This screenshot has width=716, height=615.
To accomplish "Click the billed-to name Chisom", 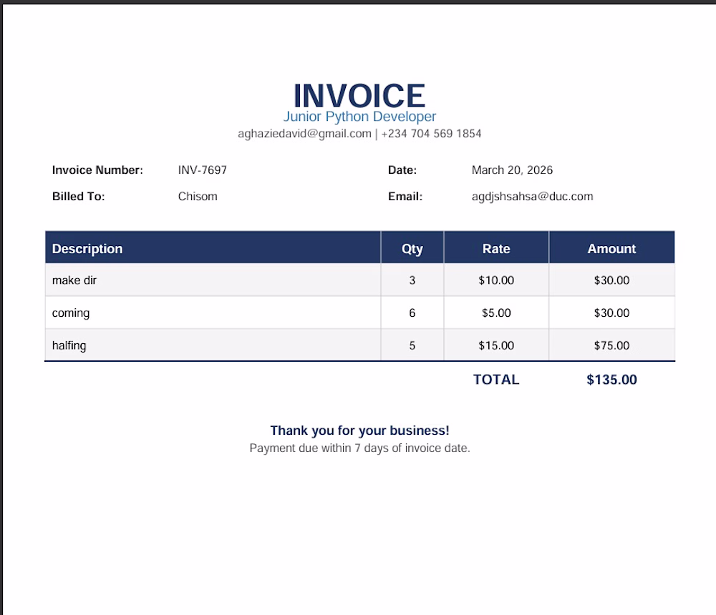I will pos(198,197).
